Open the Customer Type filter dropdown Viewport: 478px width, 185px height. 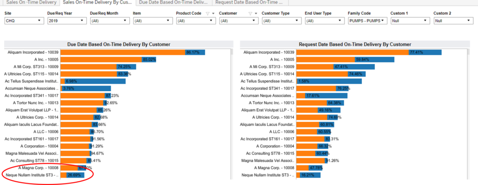[x=281, y=21]
